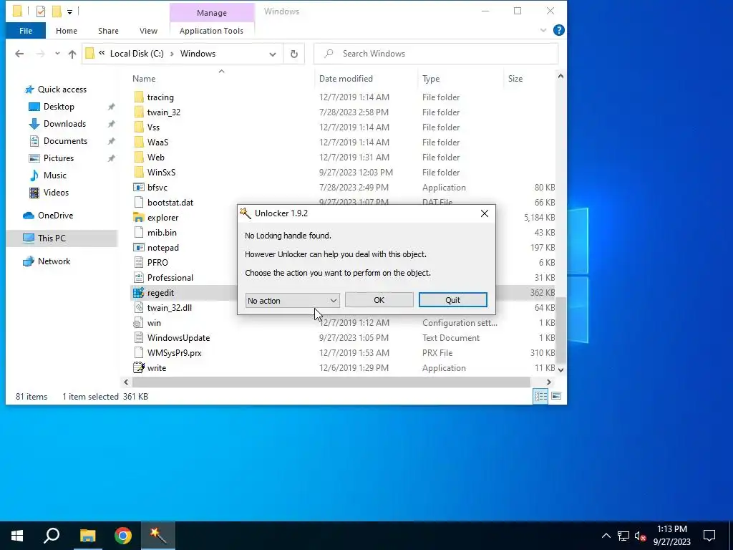Select the regedit application icon

point(138,293)
